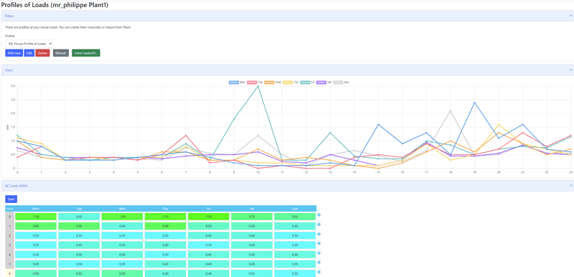Click the Tue value field for hour 1
The width and height of the screenshot is (574, 277).
click(x=79, y=226)
